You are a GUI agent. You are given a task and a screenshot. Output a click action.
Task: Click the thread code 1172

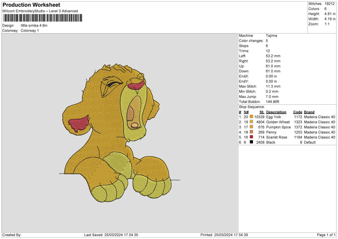click(x=298, y=117)
